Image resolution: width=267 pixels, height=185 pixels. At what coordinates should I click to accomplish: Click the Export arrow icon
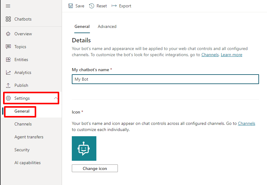pos(114,6)
